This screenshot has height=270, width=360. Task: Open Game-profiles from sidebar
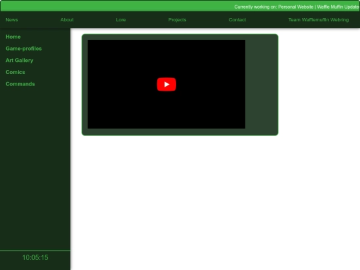[23, 49]
